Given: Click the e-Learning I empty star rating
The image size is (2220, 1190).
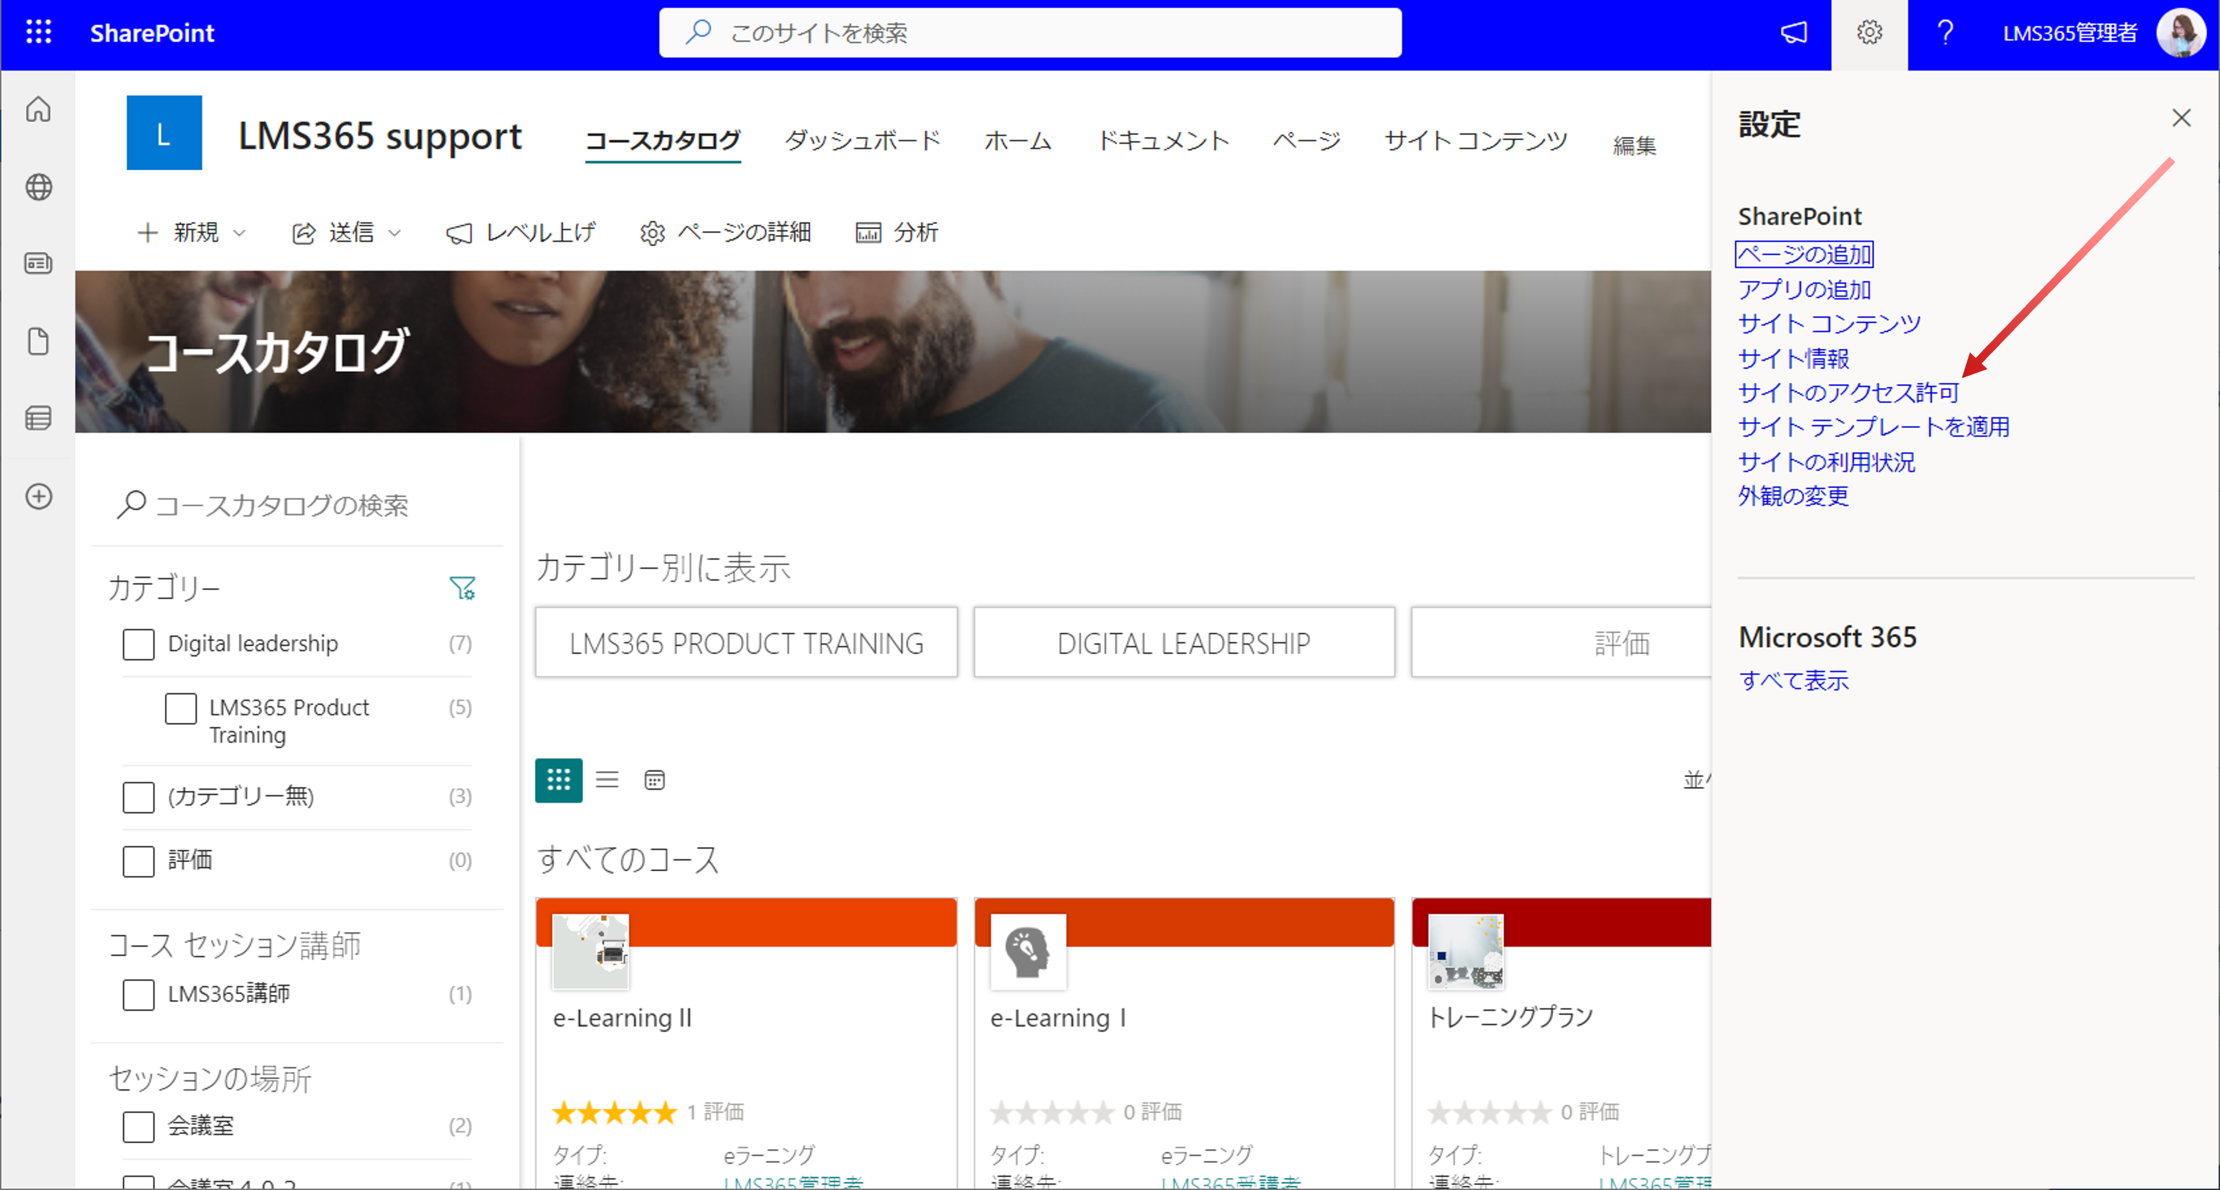Looking at the screenshot, I should [1052, 1113].
